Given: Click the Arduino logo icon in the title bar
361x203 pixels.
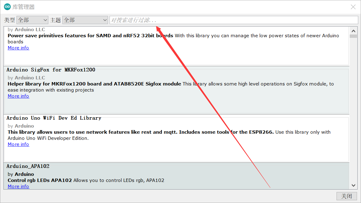Looking at the screenshot, I should (7, 7).
